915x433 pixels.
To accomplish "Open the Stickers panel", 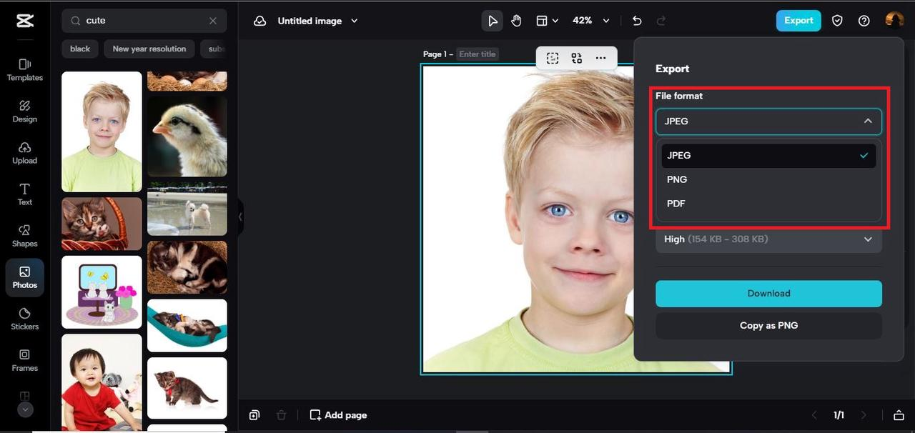I will click(25, 318).
